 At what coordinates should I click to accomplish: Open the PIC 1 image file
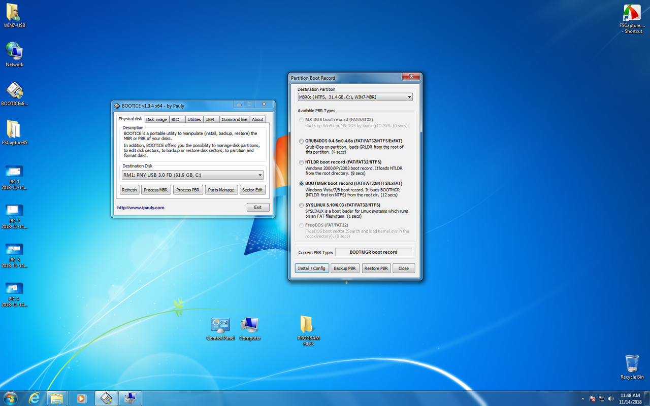tap(14, 178)
